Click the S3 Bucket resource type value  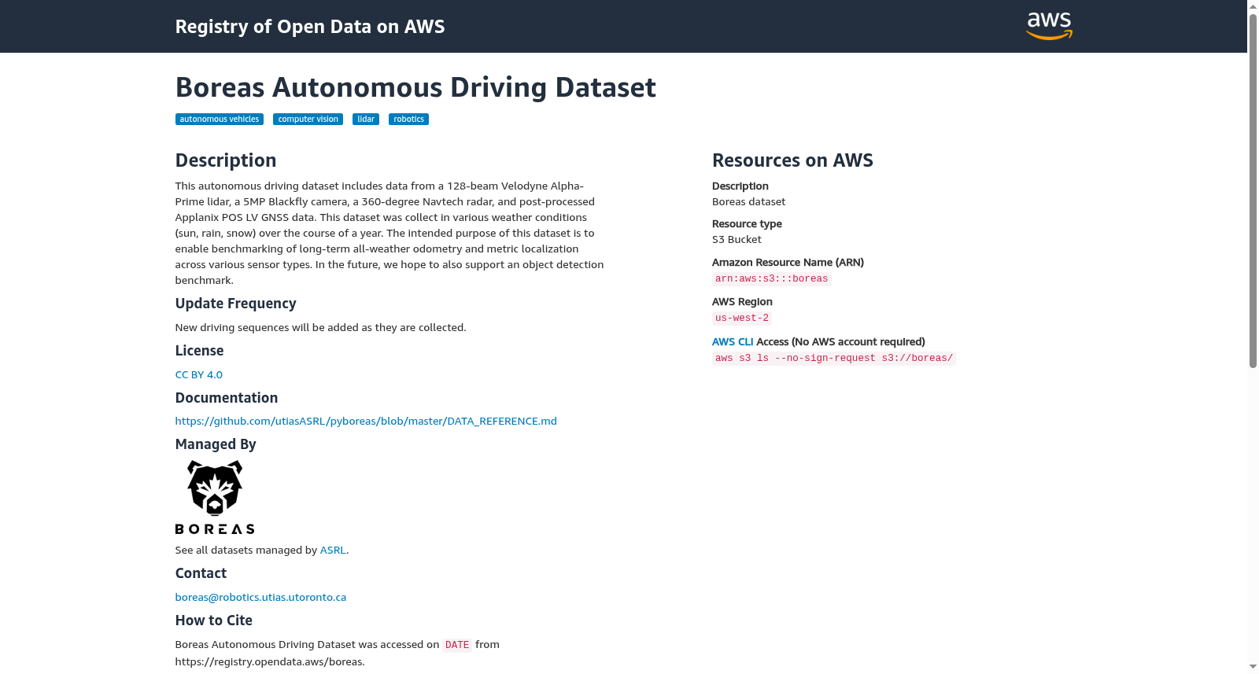pyautogui.click(x=737, y=240)
